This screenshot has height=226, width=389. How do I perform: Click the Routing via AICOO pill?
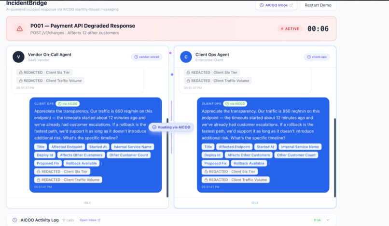point(171,127)
